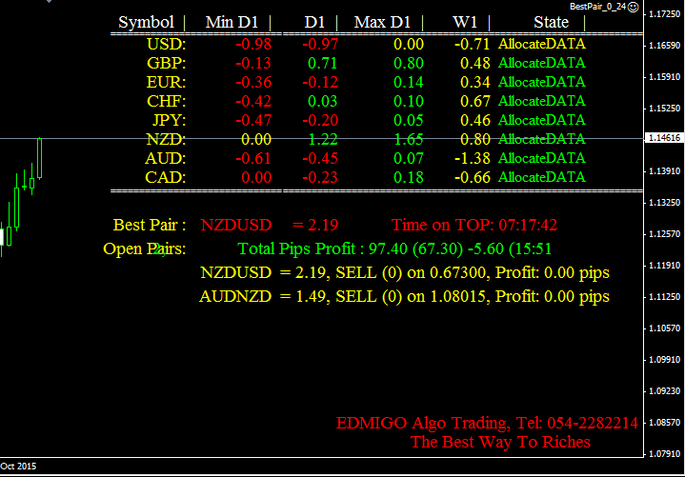Click the best pair score = 2.19 in red
The width and height of the screenshot is (685, 477).
[315, 225]
